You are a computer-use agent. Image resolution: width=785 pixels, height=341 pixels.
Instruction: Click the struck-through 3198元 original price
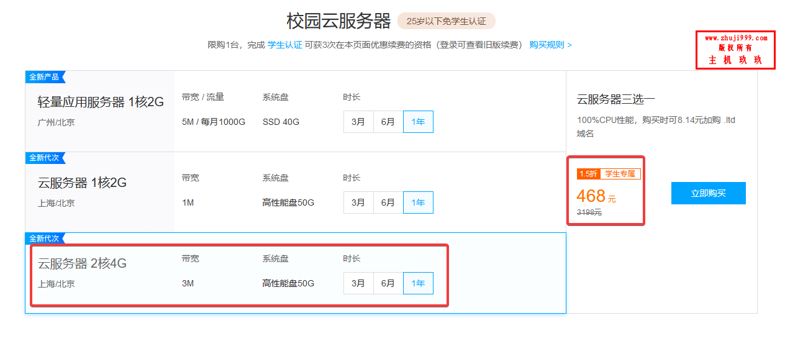pos(589,212)
